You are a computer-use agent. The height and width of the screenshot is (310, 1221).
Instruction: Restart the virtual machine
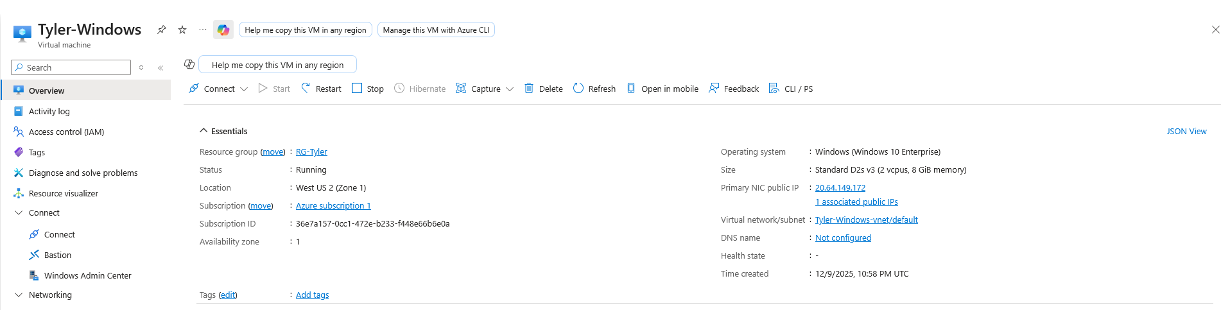321,89
